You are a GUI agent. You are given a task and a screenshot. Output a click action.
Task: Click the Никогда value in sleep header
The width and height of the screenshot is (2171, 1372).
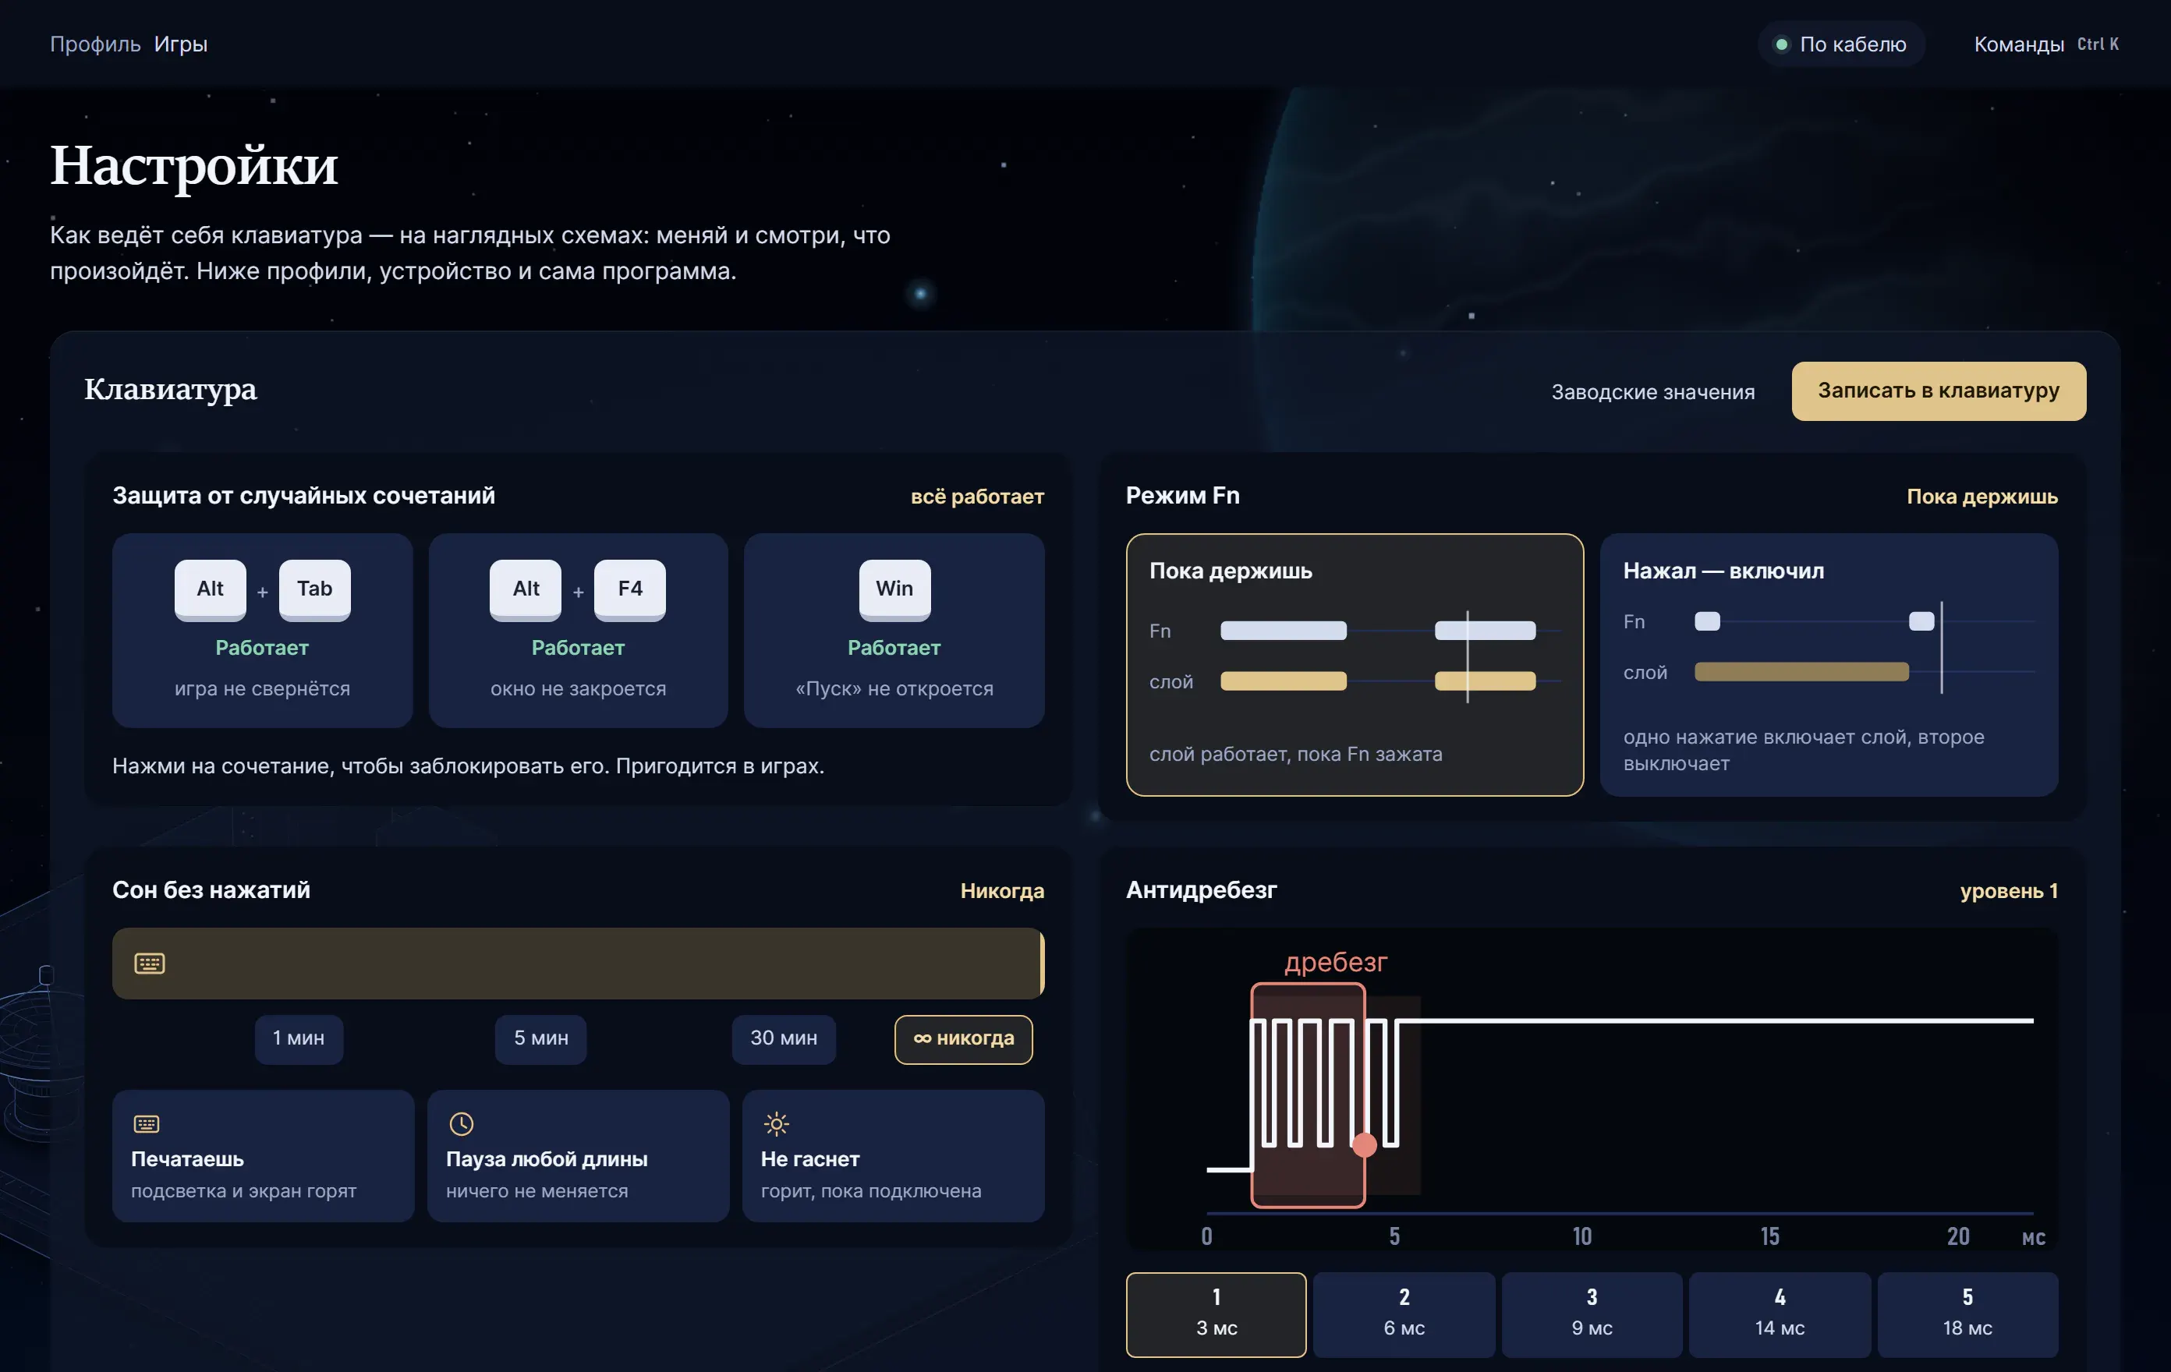1001,890
